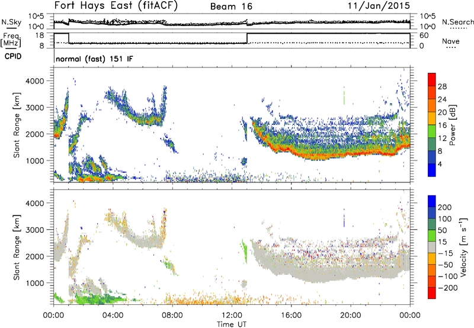Click the power colorbar value 4

coord(440,165)
